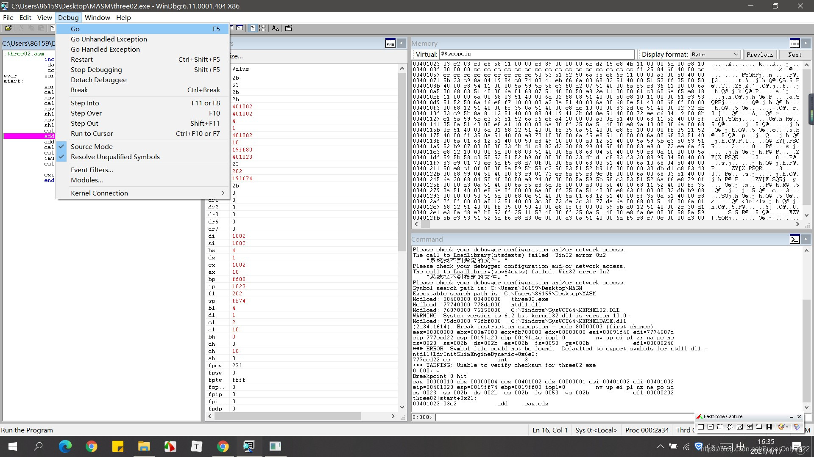This screenshot has width=814, height=457.
Task: Click the Proc 000:2a34 status entry
Action: click(647, 430)
